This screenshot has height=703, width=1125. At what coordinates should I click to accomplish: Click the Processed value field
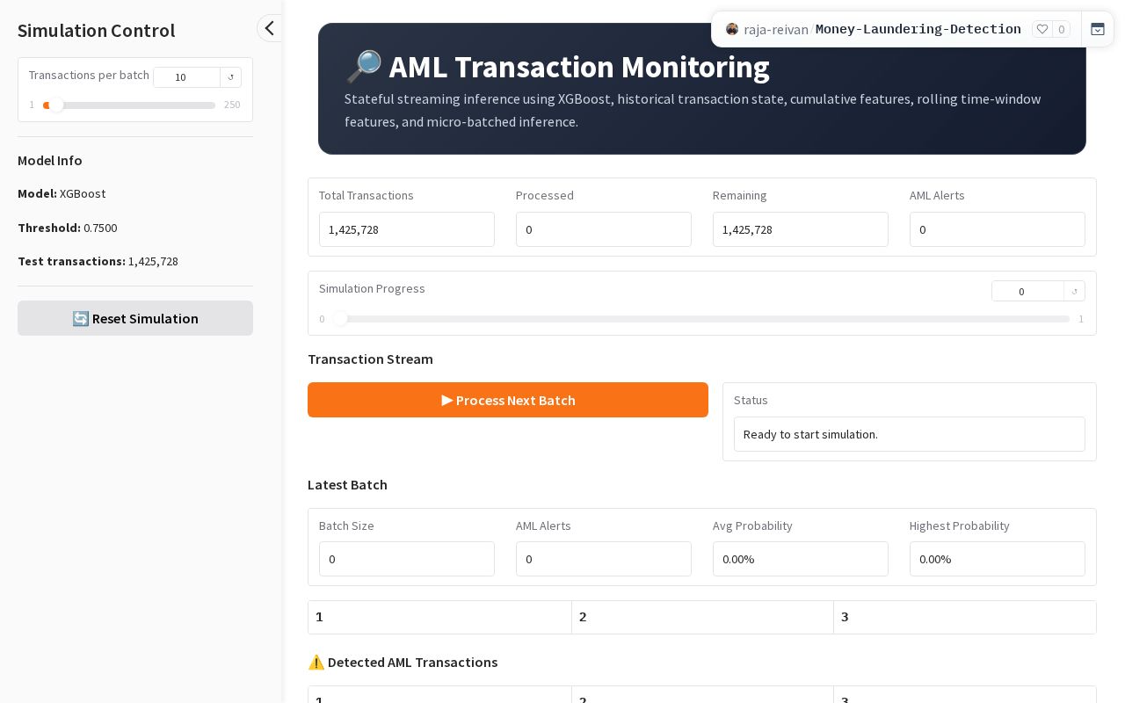604,229
